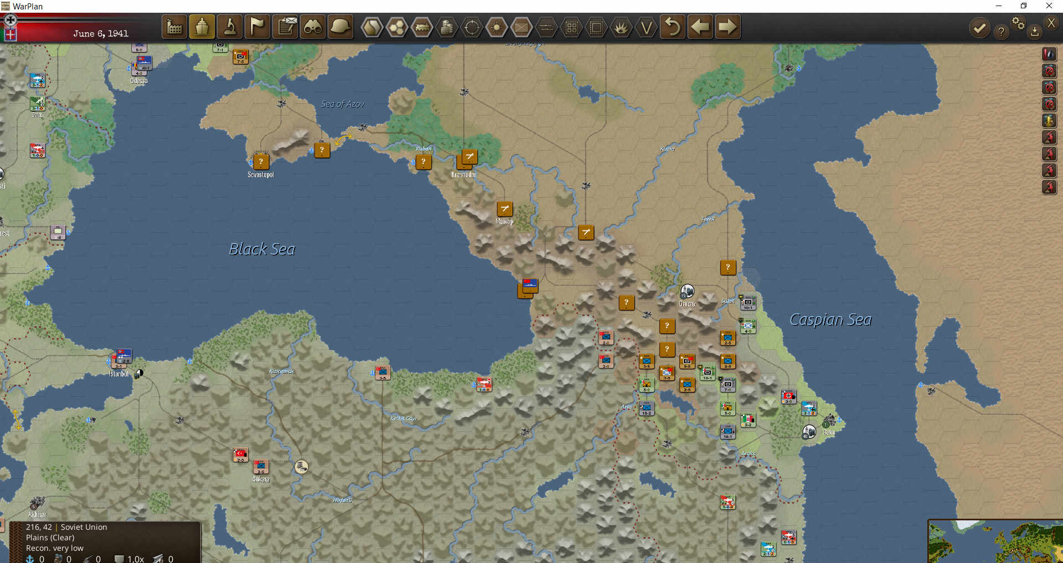Select the air unit at Maikop
The width and height of the screenshot is (1063, 563).
pyautogui.click(x=504, y=209)
